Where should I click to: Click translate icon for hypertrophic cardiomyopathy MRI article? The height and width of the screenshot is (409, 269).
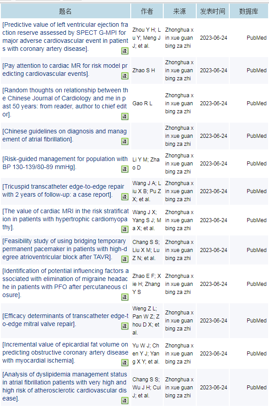125,229
